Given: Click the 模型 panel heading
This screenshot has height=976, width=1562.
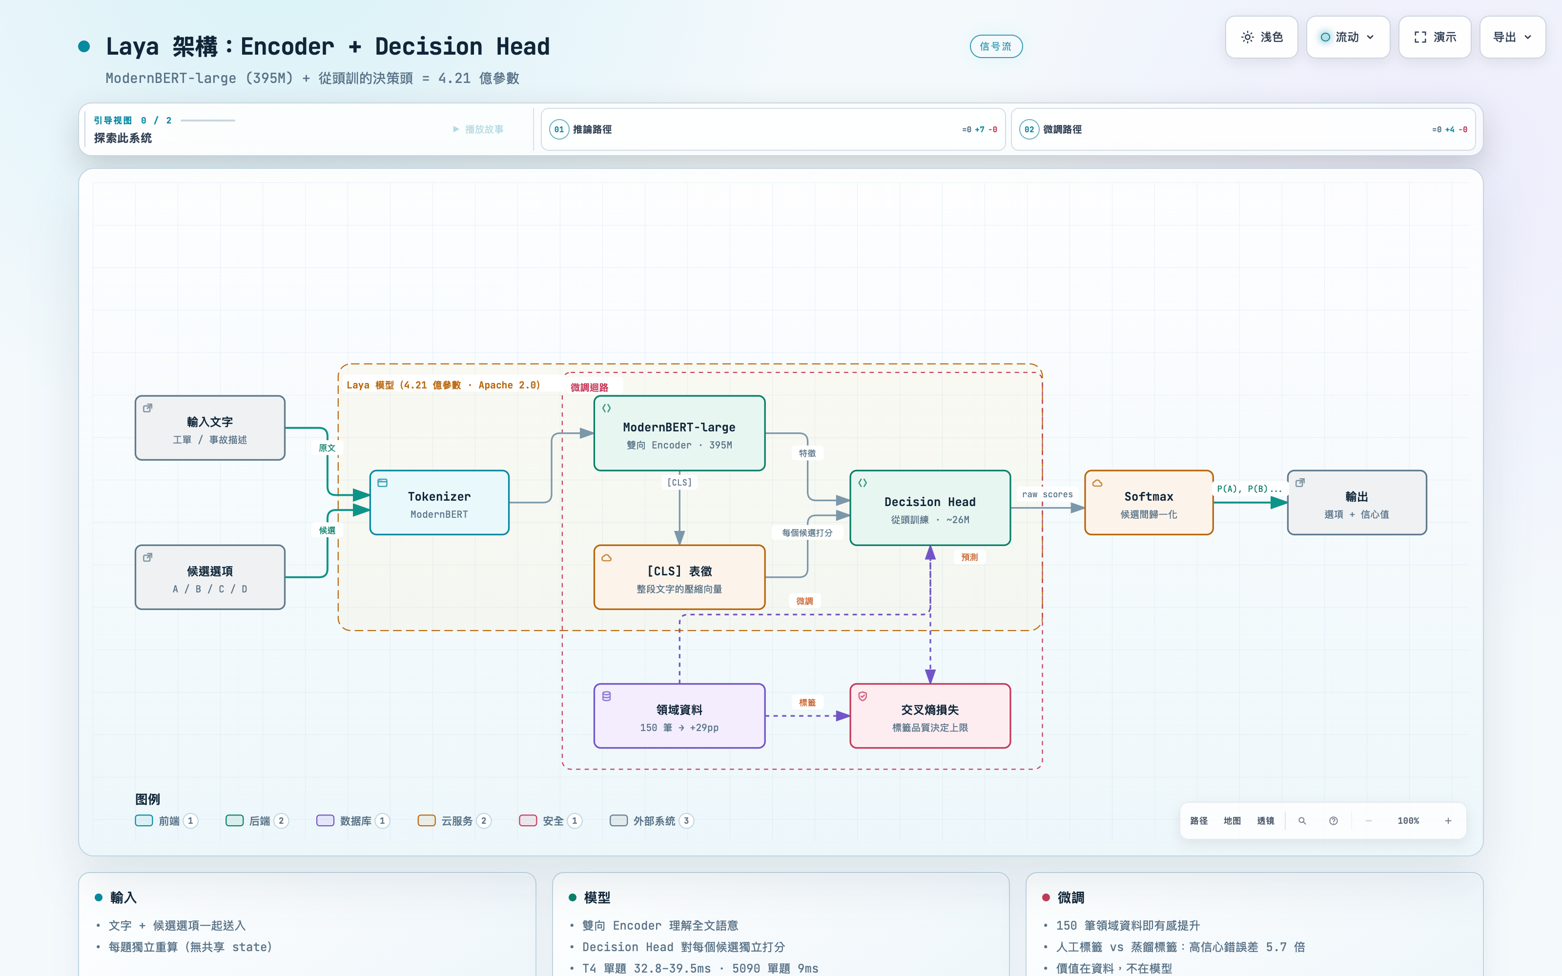Looking at the screenshot, I should point(597,897).
